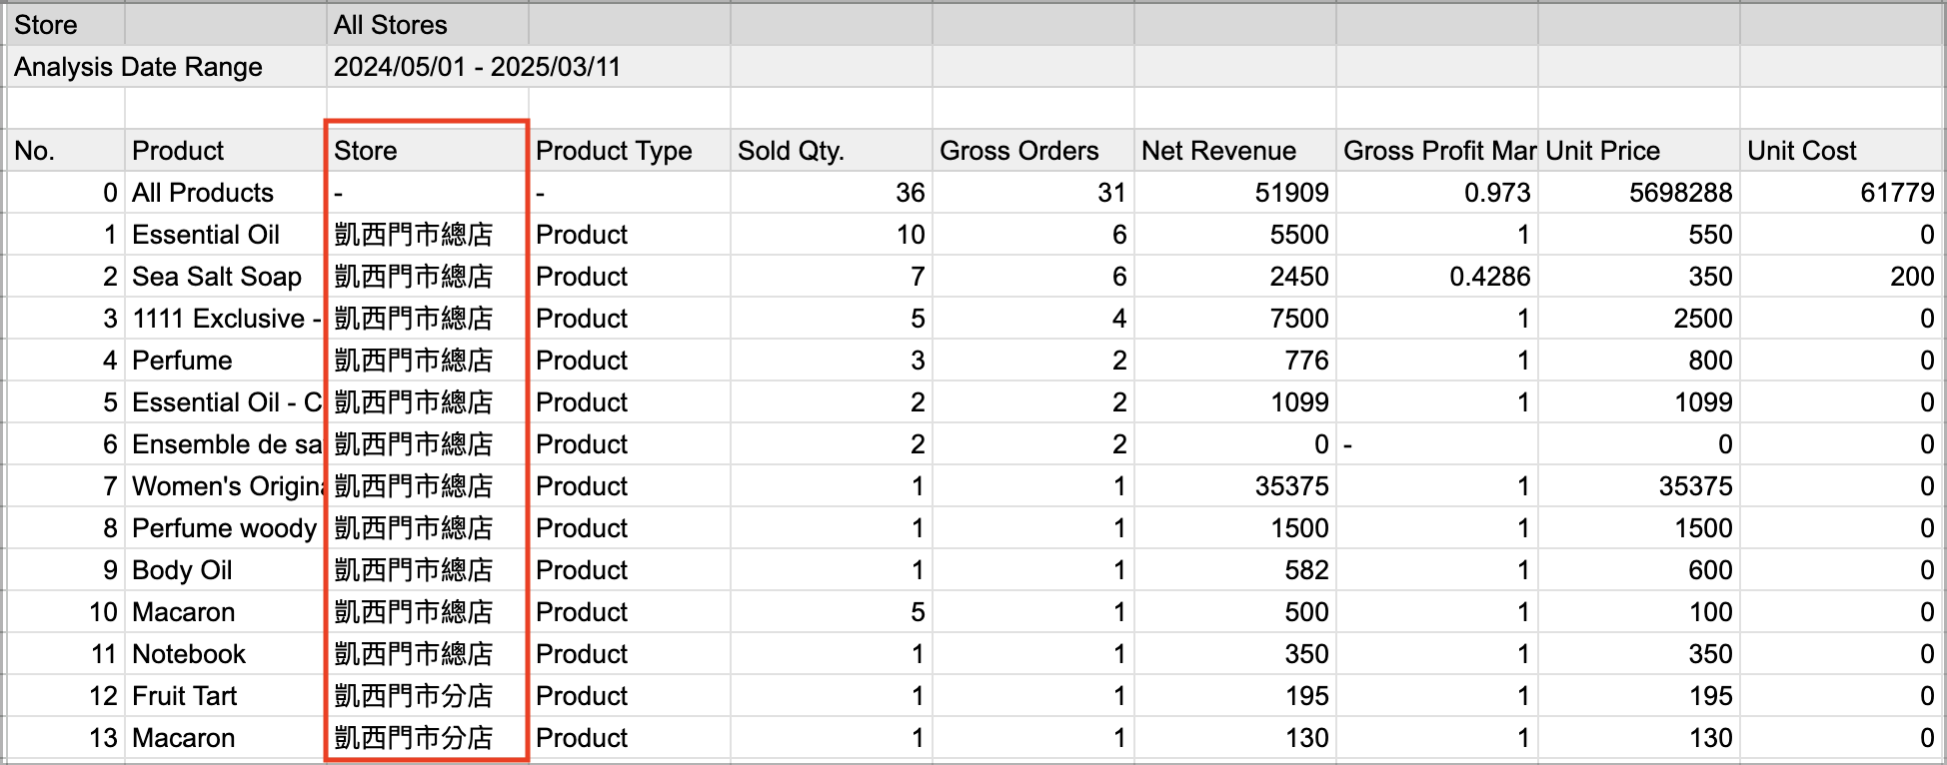The width and height of the screenshot is (1947, 765).
Task: Select the 'Body Oil' product cell
Action: [226, 570]
